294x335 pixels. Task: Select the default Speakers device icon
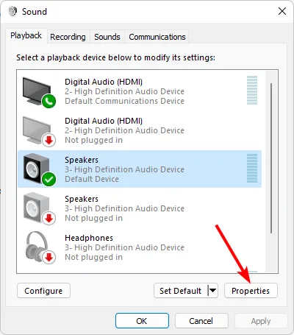(39, 170)
